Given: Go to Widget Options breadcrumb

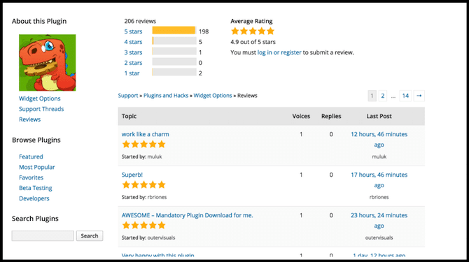Looking at the screenshot, I should [213, 96].
